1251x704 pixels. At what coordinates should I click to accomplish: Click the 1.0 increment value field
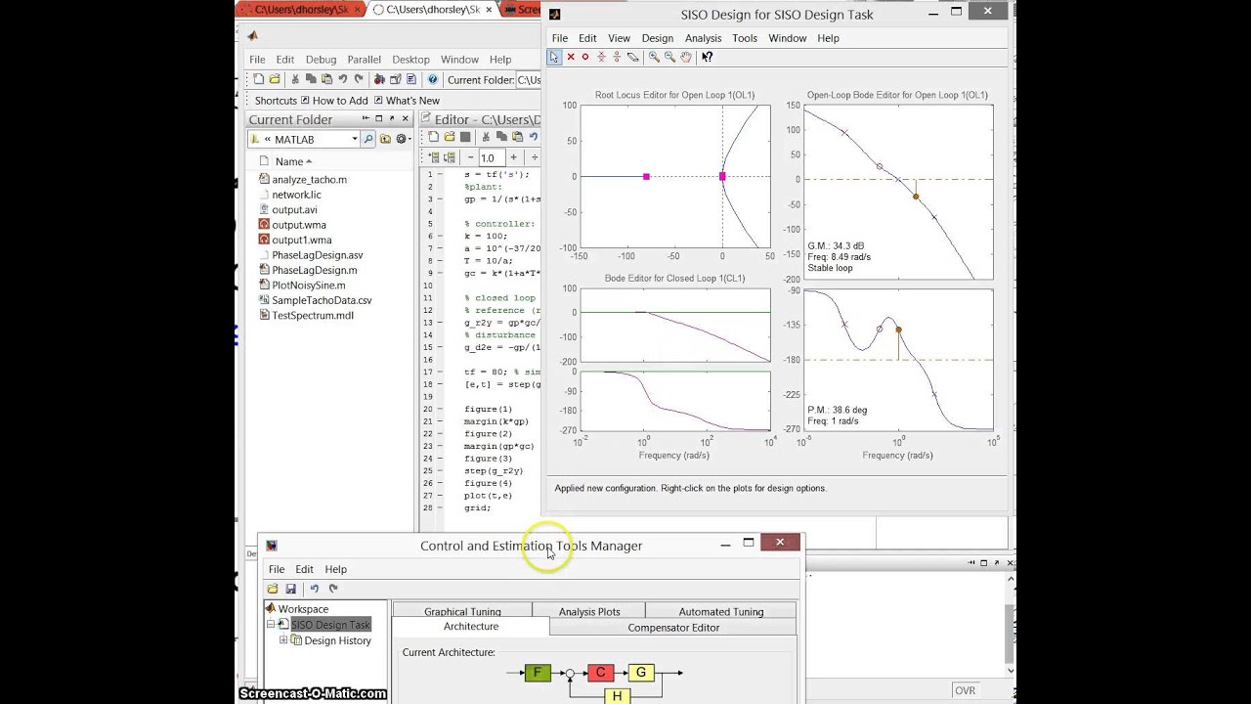click(491, 157)
